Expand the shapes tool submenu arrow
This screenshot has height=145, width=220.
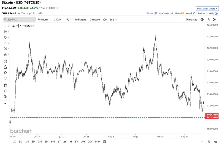point(8,37)
